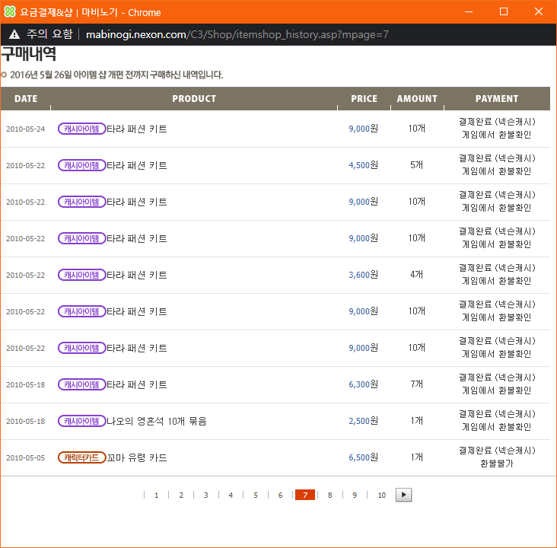Click the 2010-05-24 date cell
This screenshot has width=557, height=548.
click(26, 129)
